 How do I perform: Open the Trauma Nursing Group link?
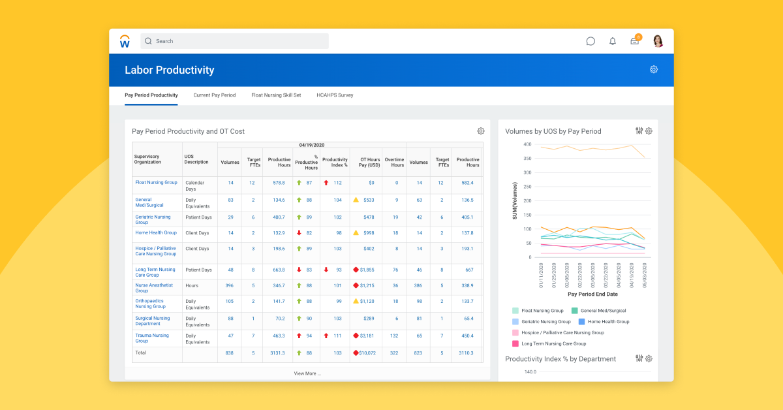click(x=153, y=338)
